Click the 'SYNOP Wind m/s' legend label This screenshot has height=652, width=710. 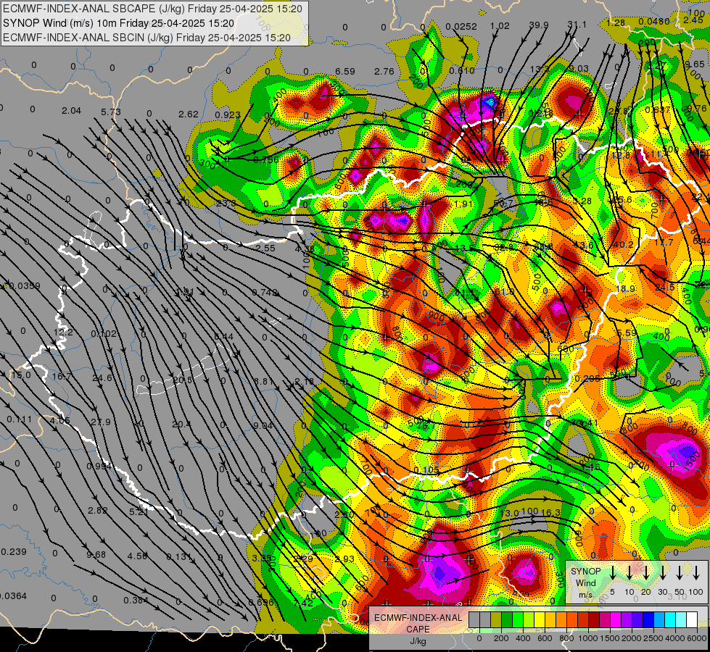pos(585,583)
